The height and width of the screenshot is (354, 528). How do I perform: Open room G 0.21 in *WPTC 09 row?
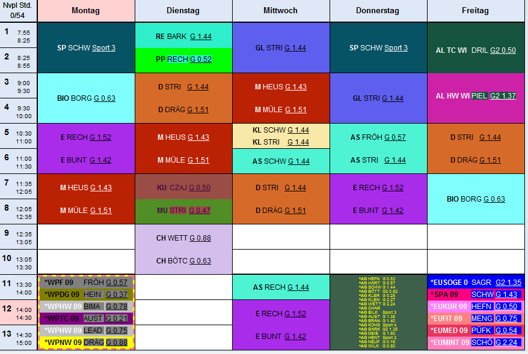click(x=117, y=319)
